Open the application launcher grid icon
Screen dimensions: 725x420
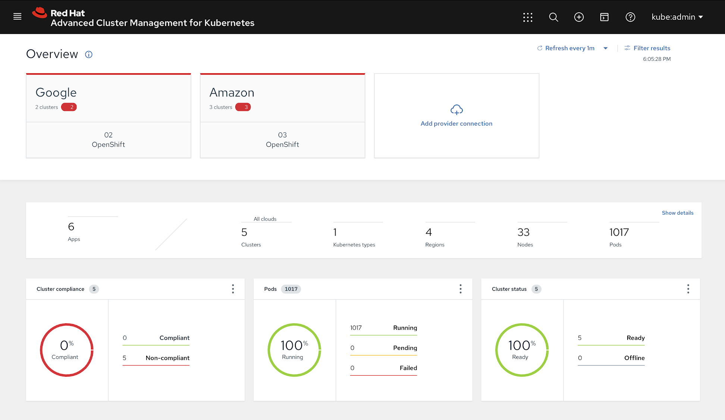(x=528, y=17)
